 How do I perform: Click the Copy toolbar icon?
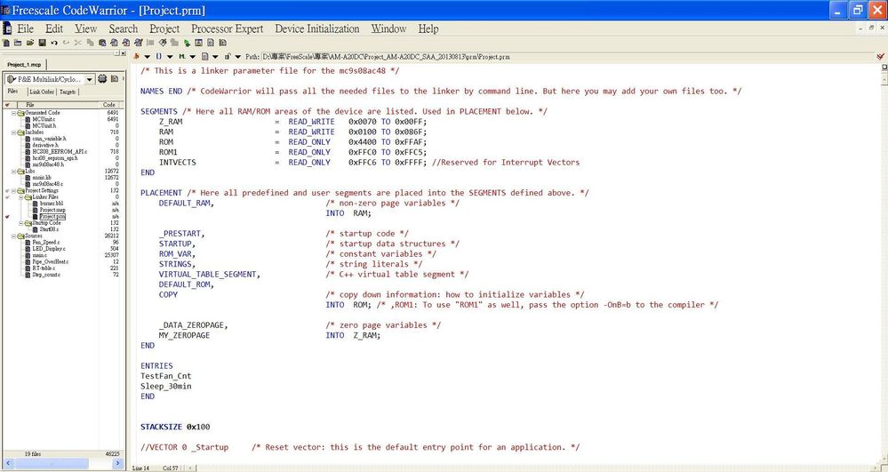91,43
